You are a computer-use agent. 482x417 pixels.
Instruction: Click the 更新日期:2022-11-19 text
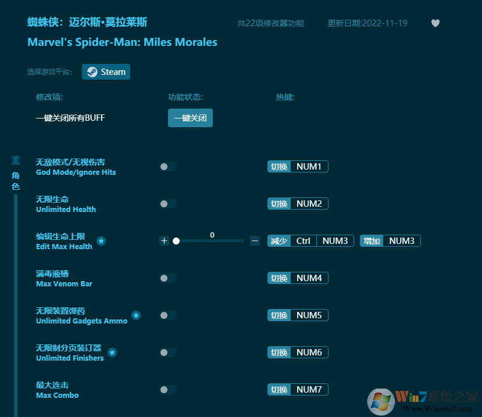pos(367,23)
